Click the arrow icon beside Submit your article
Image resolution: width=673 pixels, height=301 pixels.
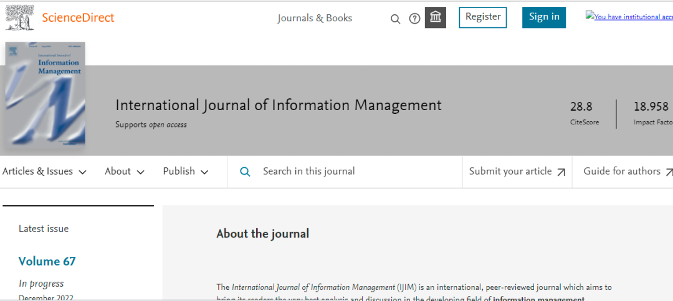[x=561, y=172]
